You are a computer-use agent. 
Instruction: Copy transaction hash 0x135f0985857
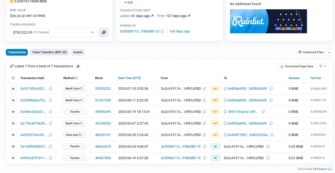(x=51, y=146)
